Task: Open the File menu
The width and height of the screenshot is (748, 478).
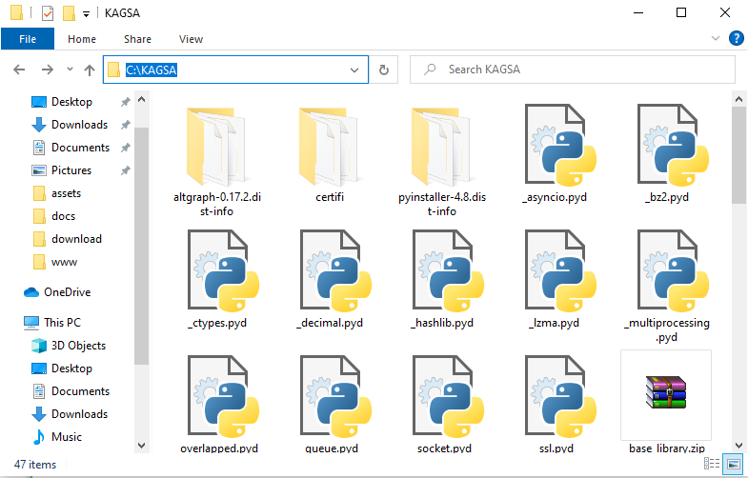Action: 28,39
